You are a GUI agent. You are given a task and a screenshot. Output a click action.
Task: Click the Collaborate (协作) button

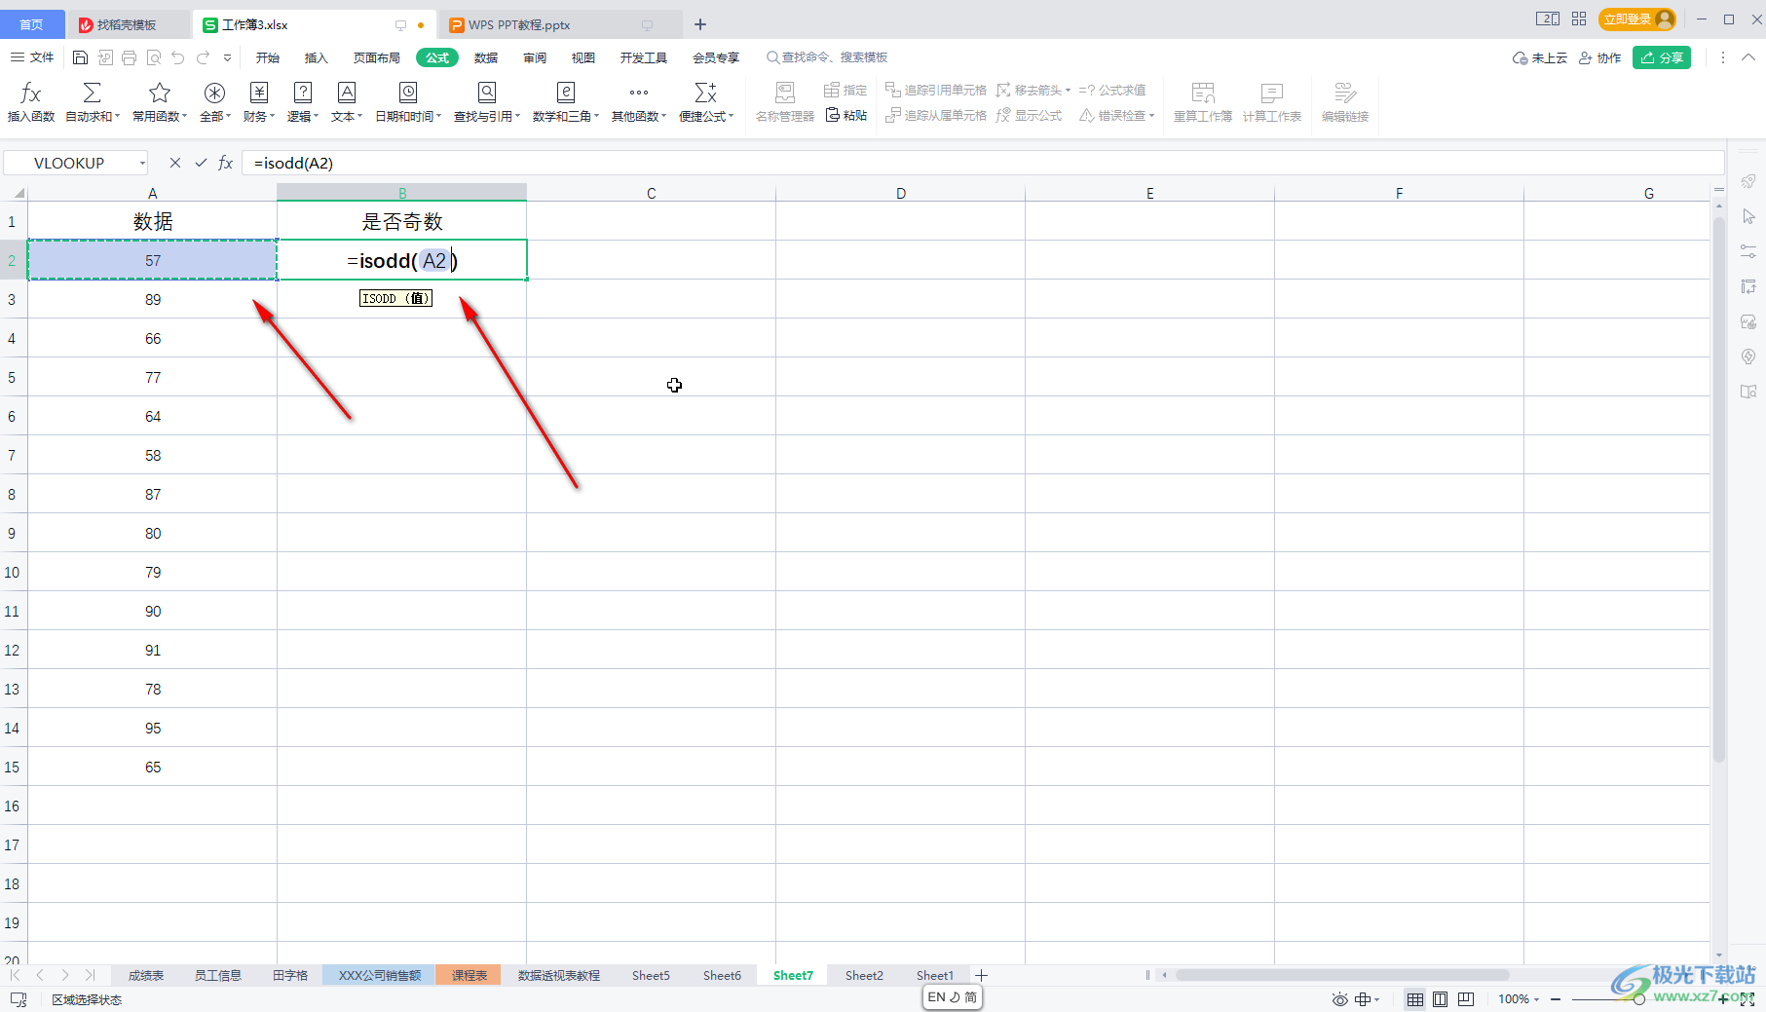point(1600,57)
